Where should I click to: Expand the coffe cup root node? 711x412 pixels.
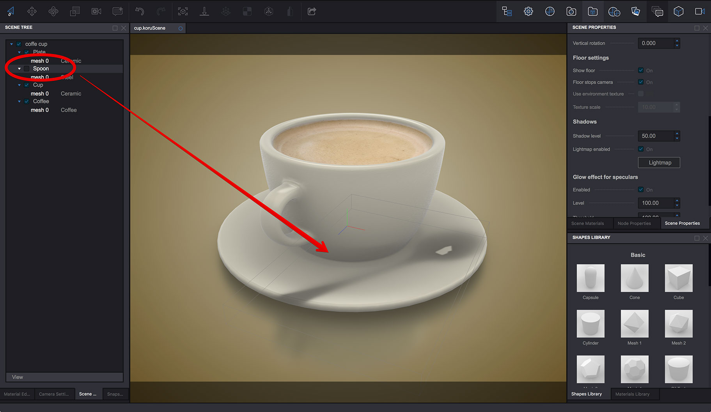pyautogui.click(x=12, y=44)
